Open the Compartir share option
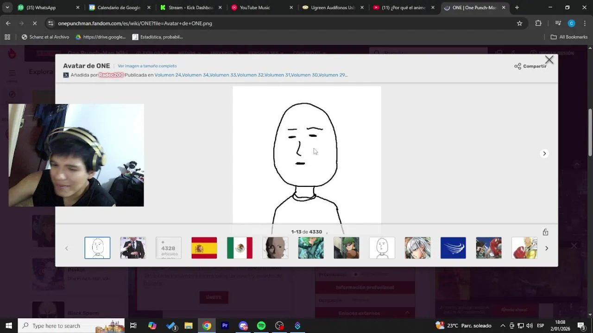The width and height of the screenshot is (593, 333). coord(530,66)
